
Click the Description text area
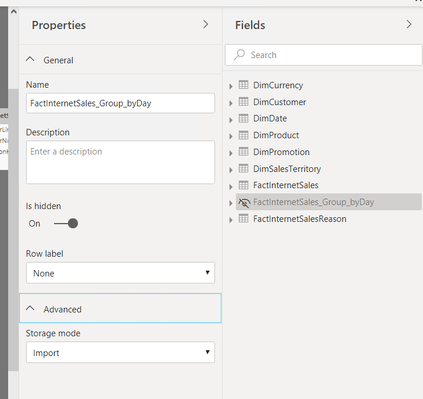[x=120, y=162]
